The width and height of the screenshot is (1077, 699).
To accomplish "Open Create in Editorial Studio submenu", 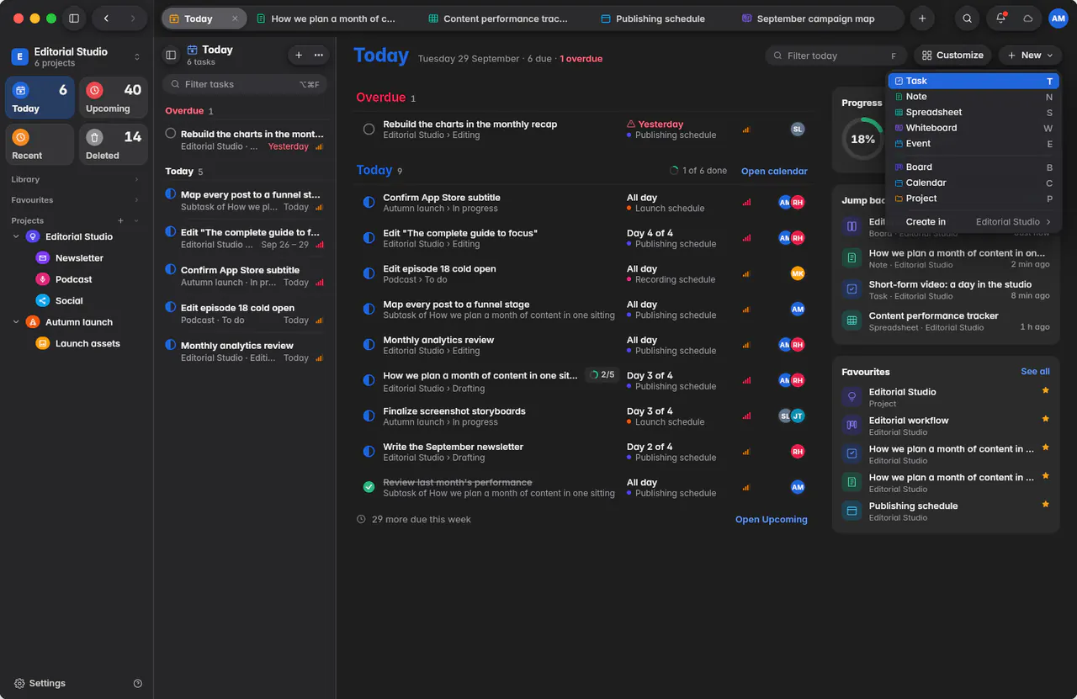I will click(x=974, y=222).
